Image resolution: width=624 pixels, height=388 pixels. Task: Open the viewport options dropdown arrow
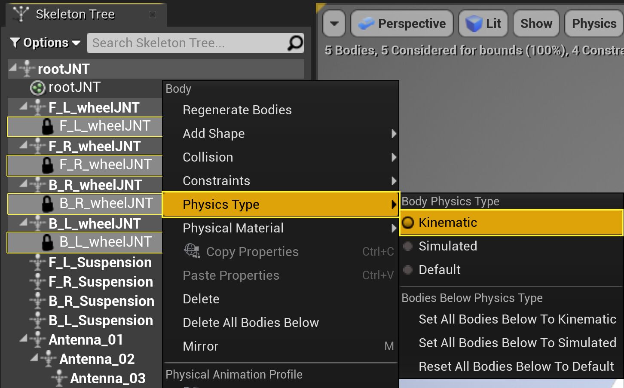(x=334, y=24)
